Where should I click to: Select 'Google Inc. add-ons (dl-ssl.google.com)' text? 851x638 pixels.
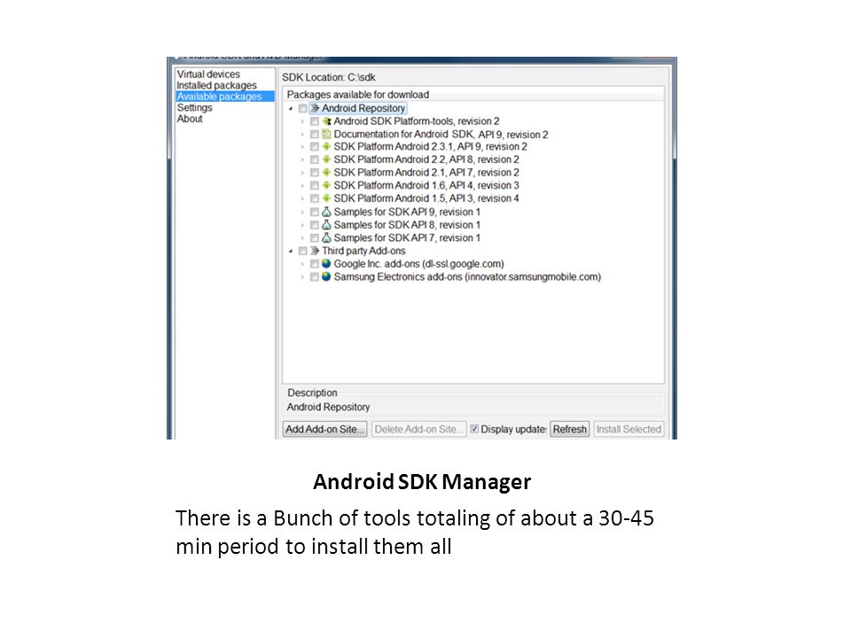point(419,264)
